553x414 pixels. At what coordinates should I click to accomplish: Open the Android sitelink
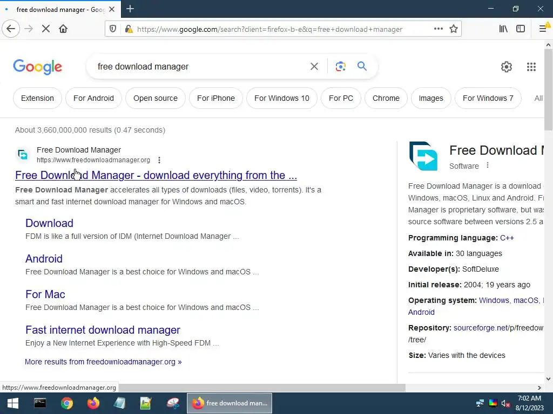(x=44, y=259)
